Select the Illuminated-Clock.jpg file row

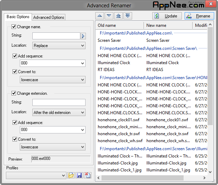coord(152,163)
